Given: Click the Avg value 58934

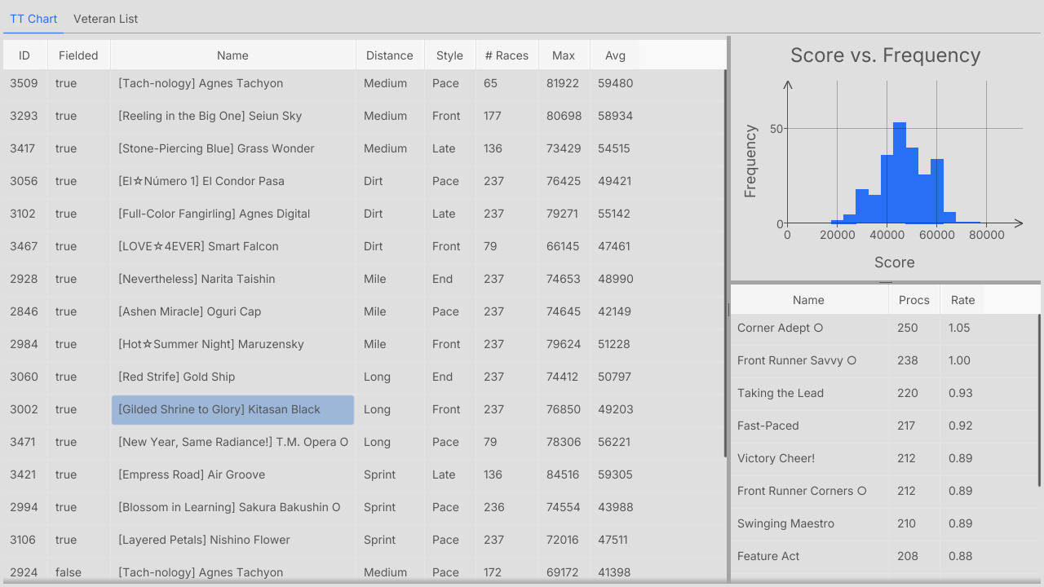Looking at the screenshot, I should tap(615, 116).
